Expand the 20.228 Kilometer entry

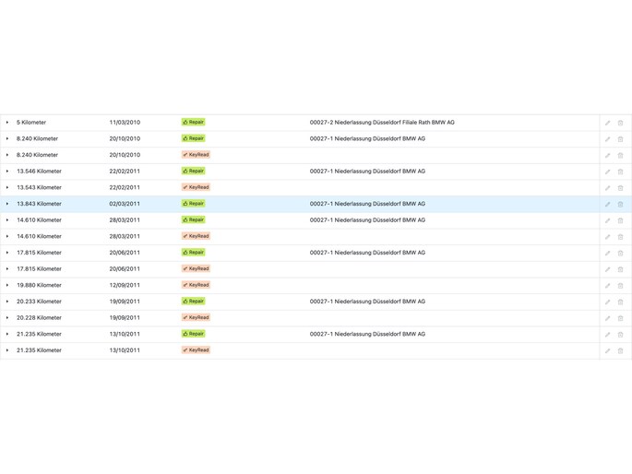pyautogui.click(x=7, y=317)
